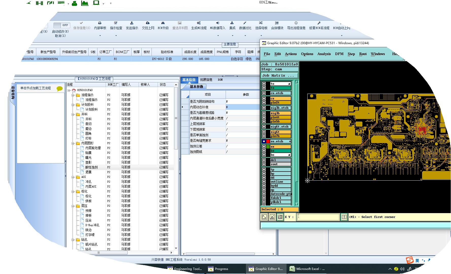The width and height of the screenshot is (451, 274).
Task: Select the 酸性蚀刻 tree row
Action: (121, 167)
